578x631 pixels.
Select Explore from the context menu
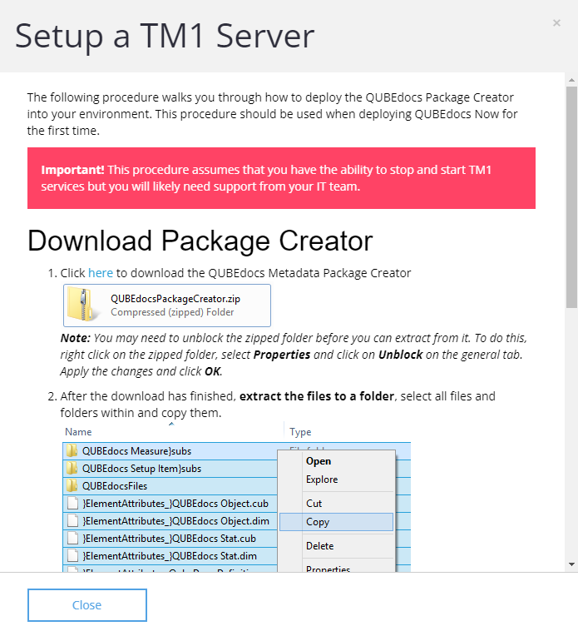(322, 479)
